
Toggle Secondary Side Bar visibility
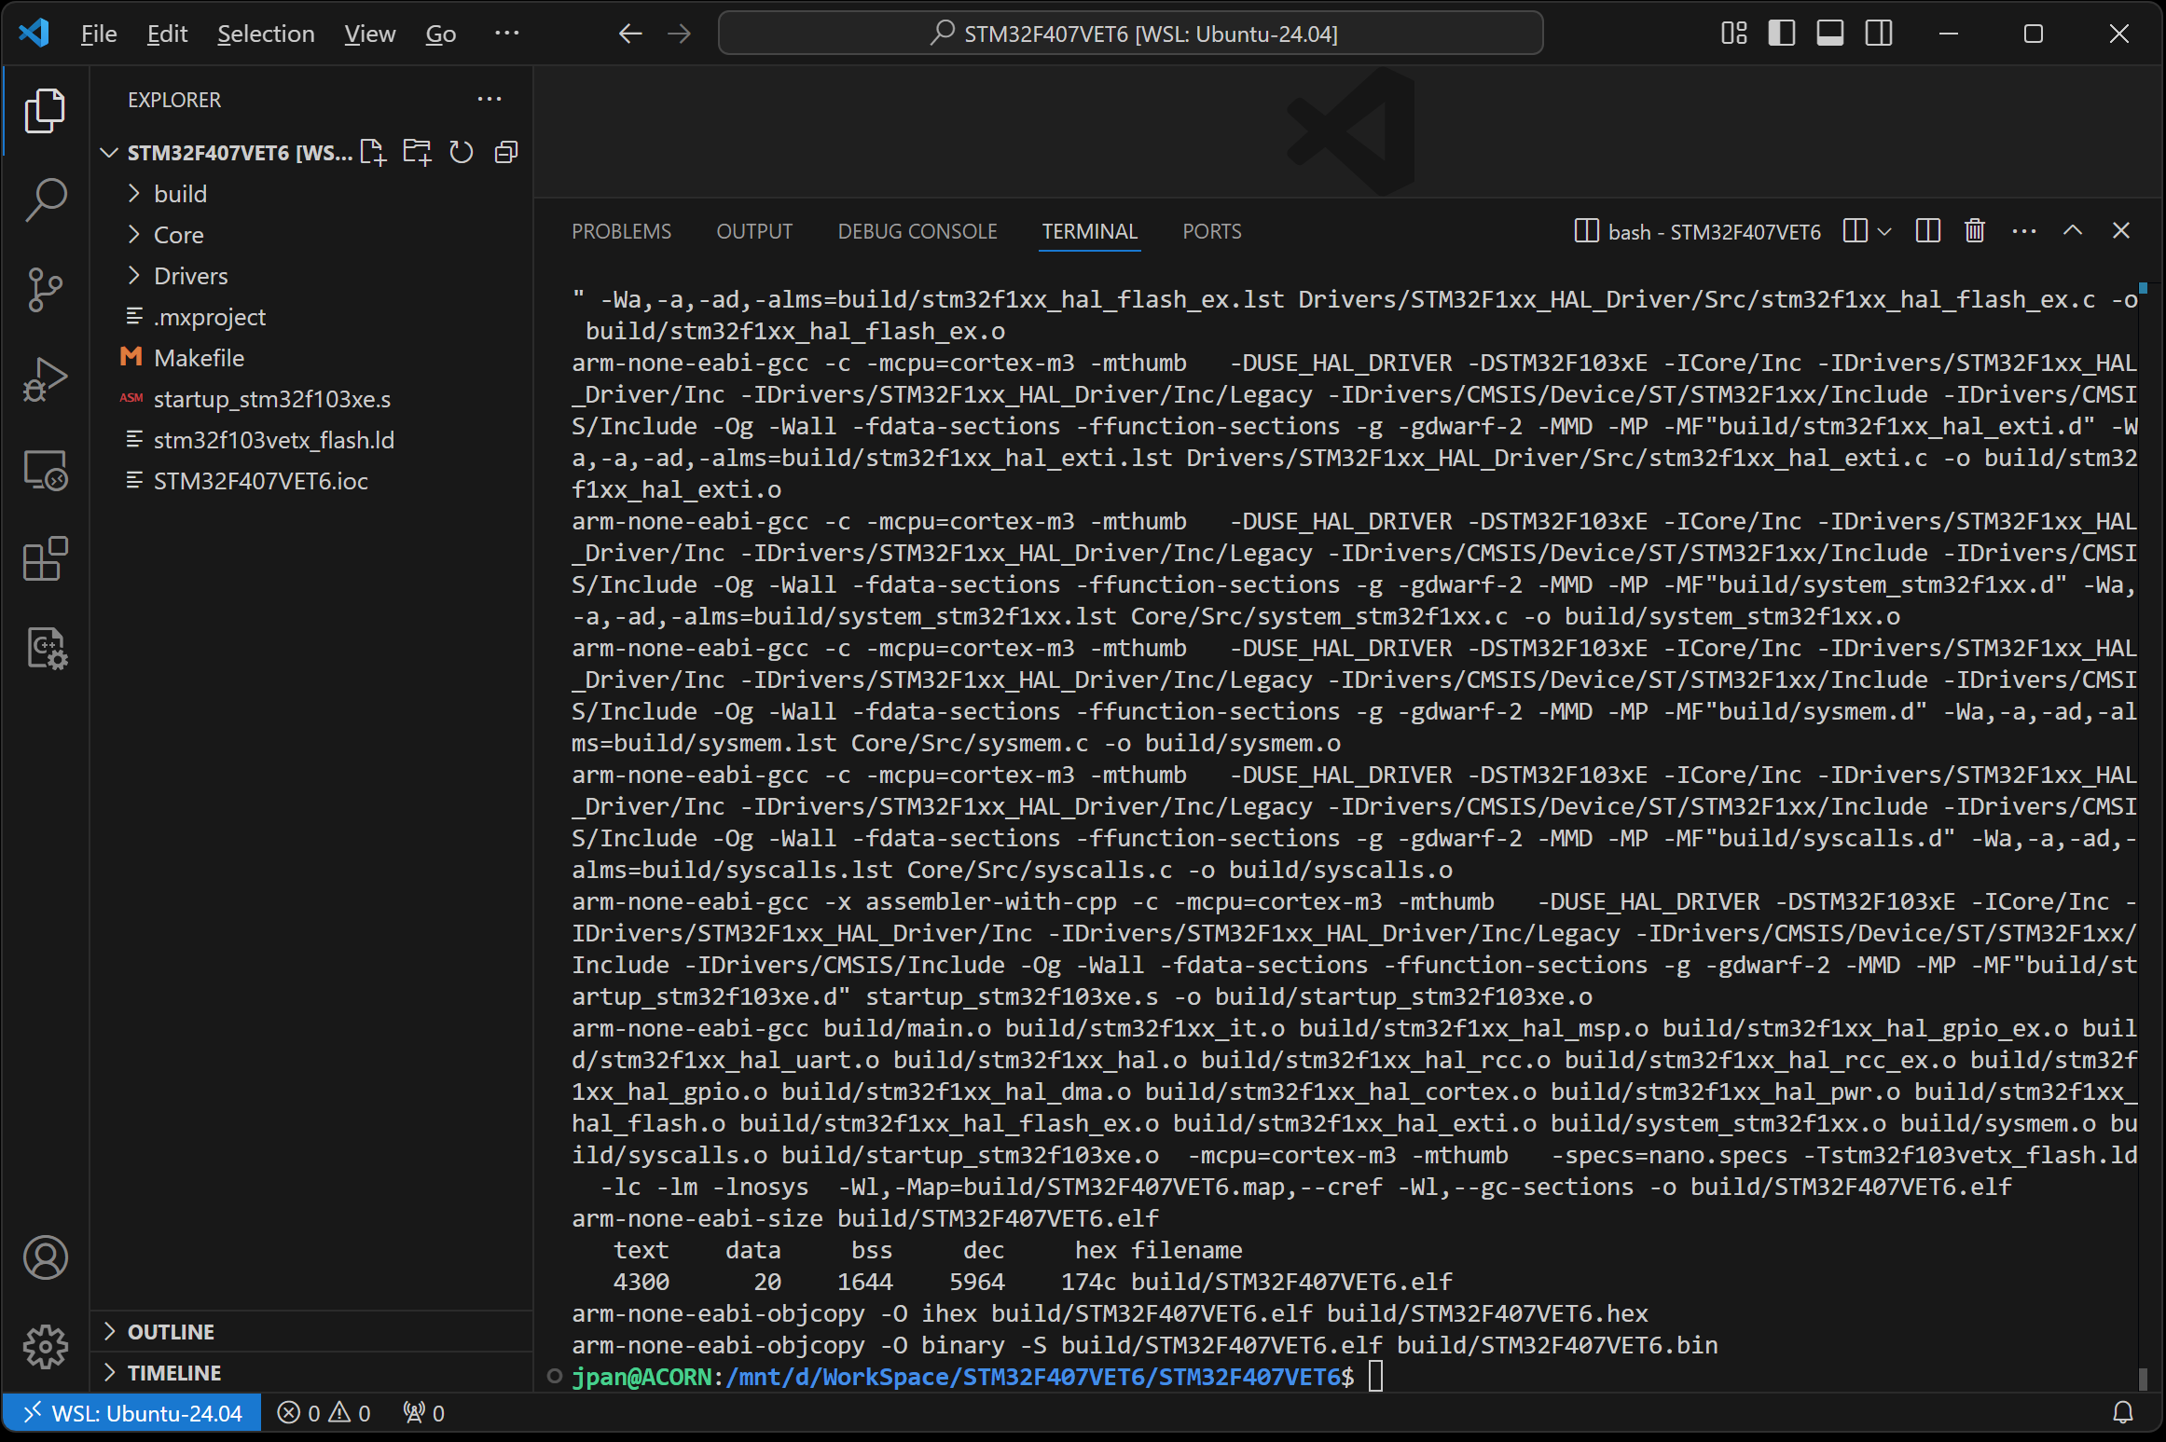[1879, 34]
